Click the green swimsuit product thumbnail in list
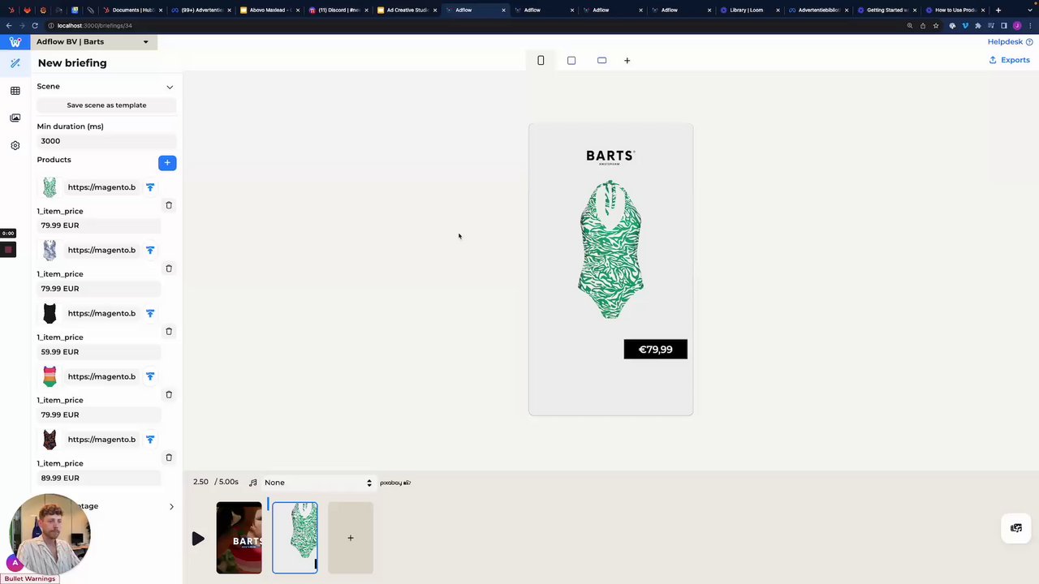Image resolution: width=1039 pixels, height=584 pixels. (50, 187)
